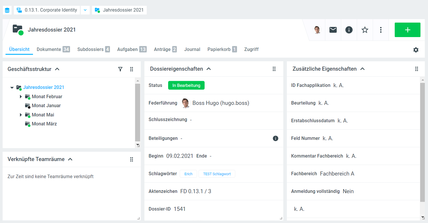Open the settings gear icon
Screen dimensions: 428x223
[416, 50]
